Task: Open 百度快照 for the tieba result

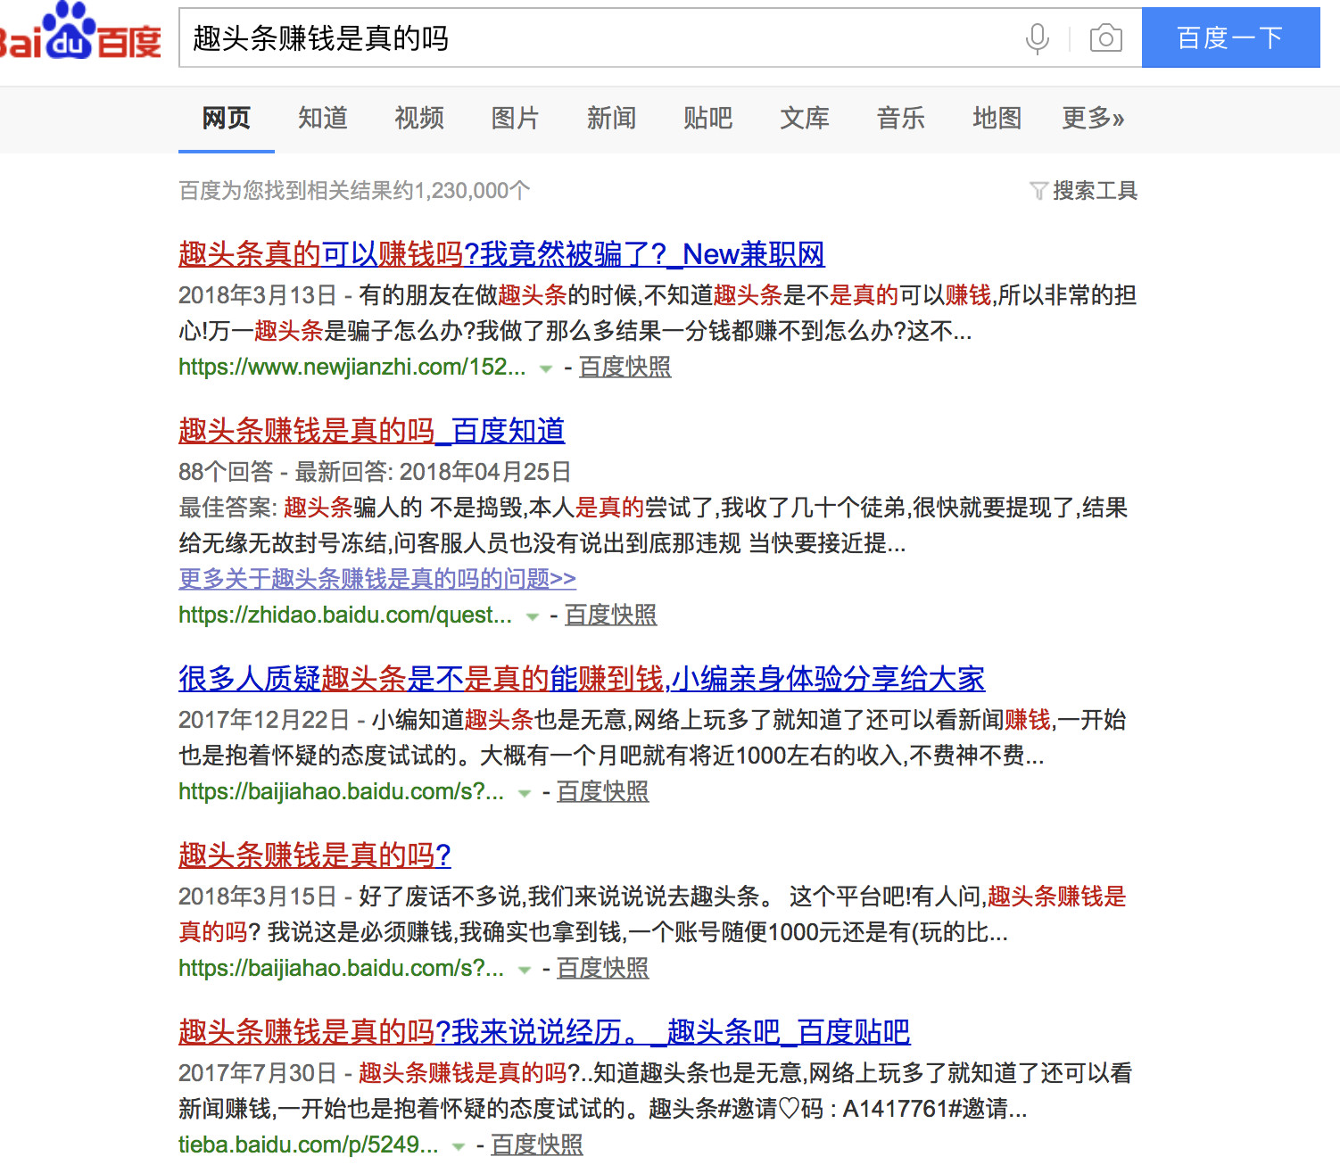Action: pos(536,1144)
